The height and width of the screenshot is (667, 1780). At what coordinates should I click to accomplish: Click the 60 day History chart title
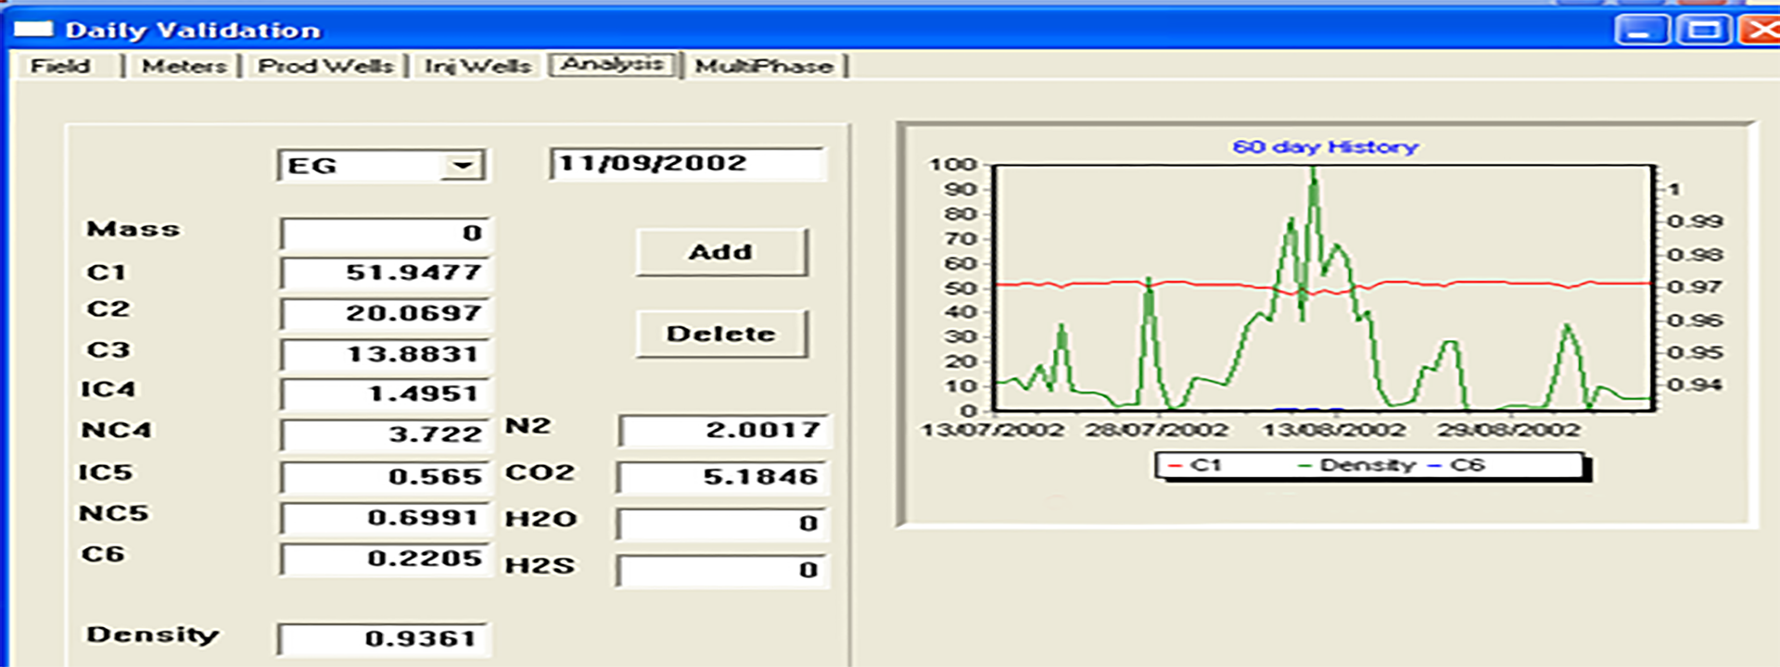click(x=1325, y=147)
